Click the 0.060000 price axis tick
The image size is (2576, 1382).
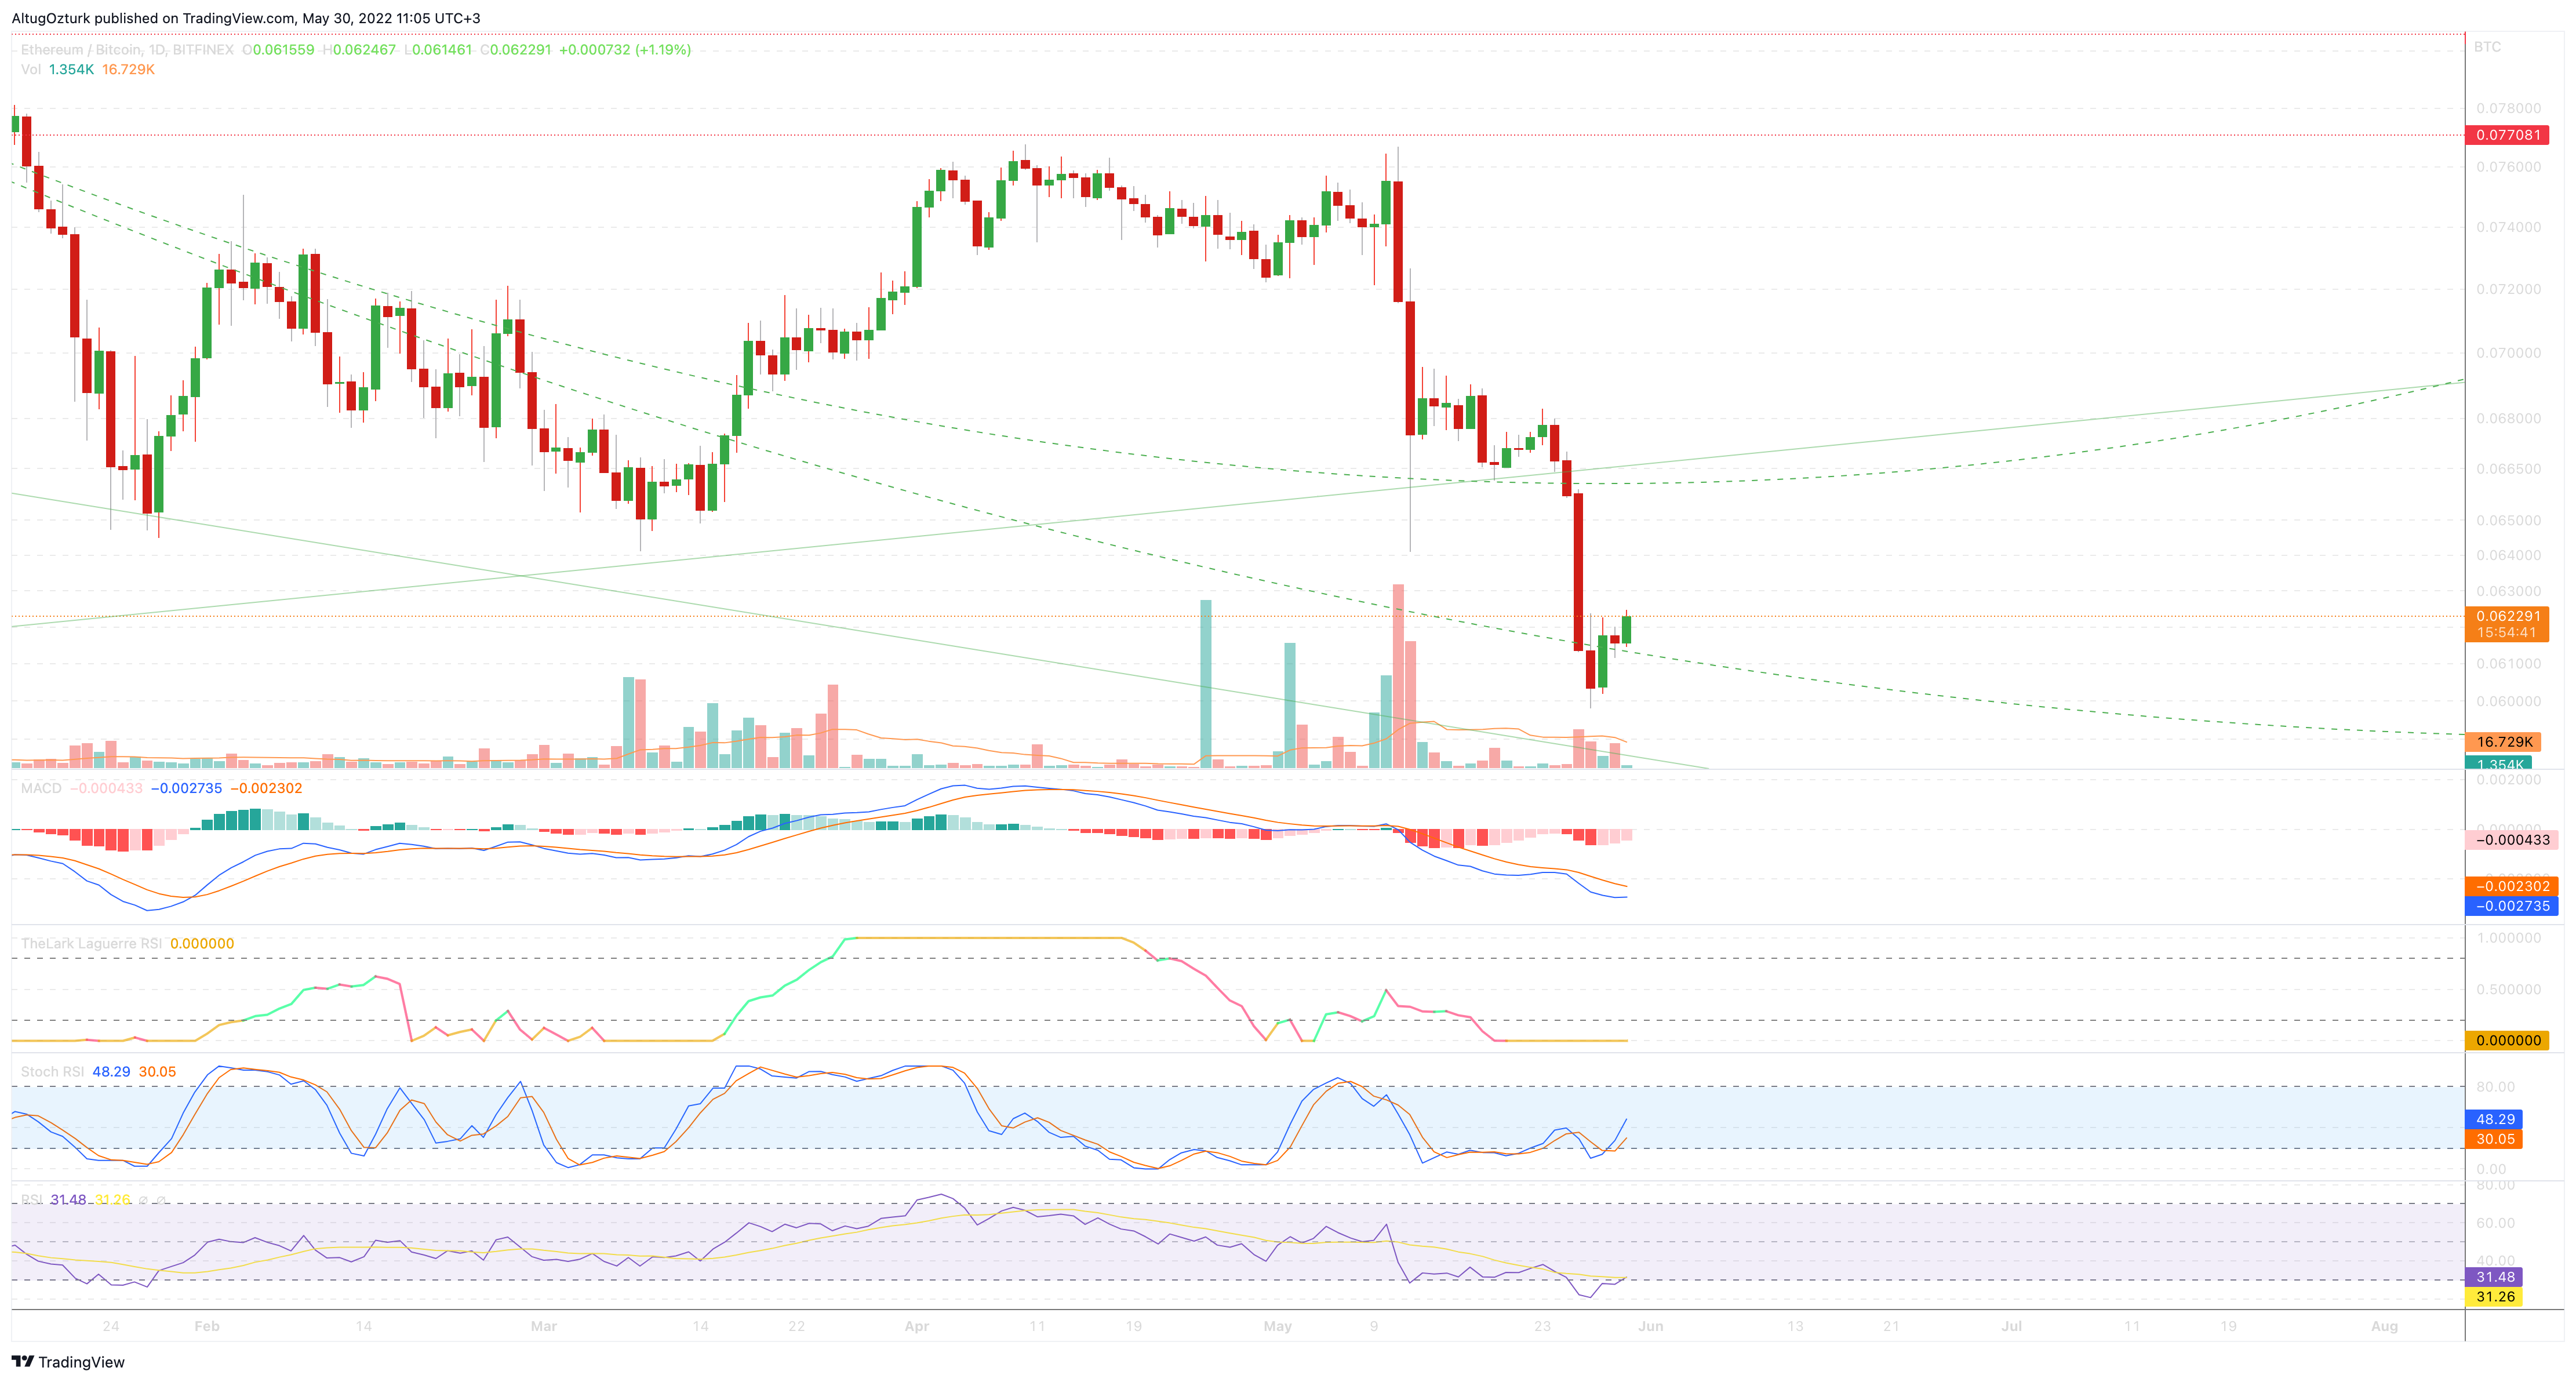pos(2508,701)
